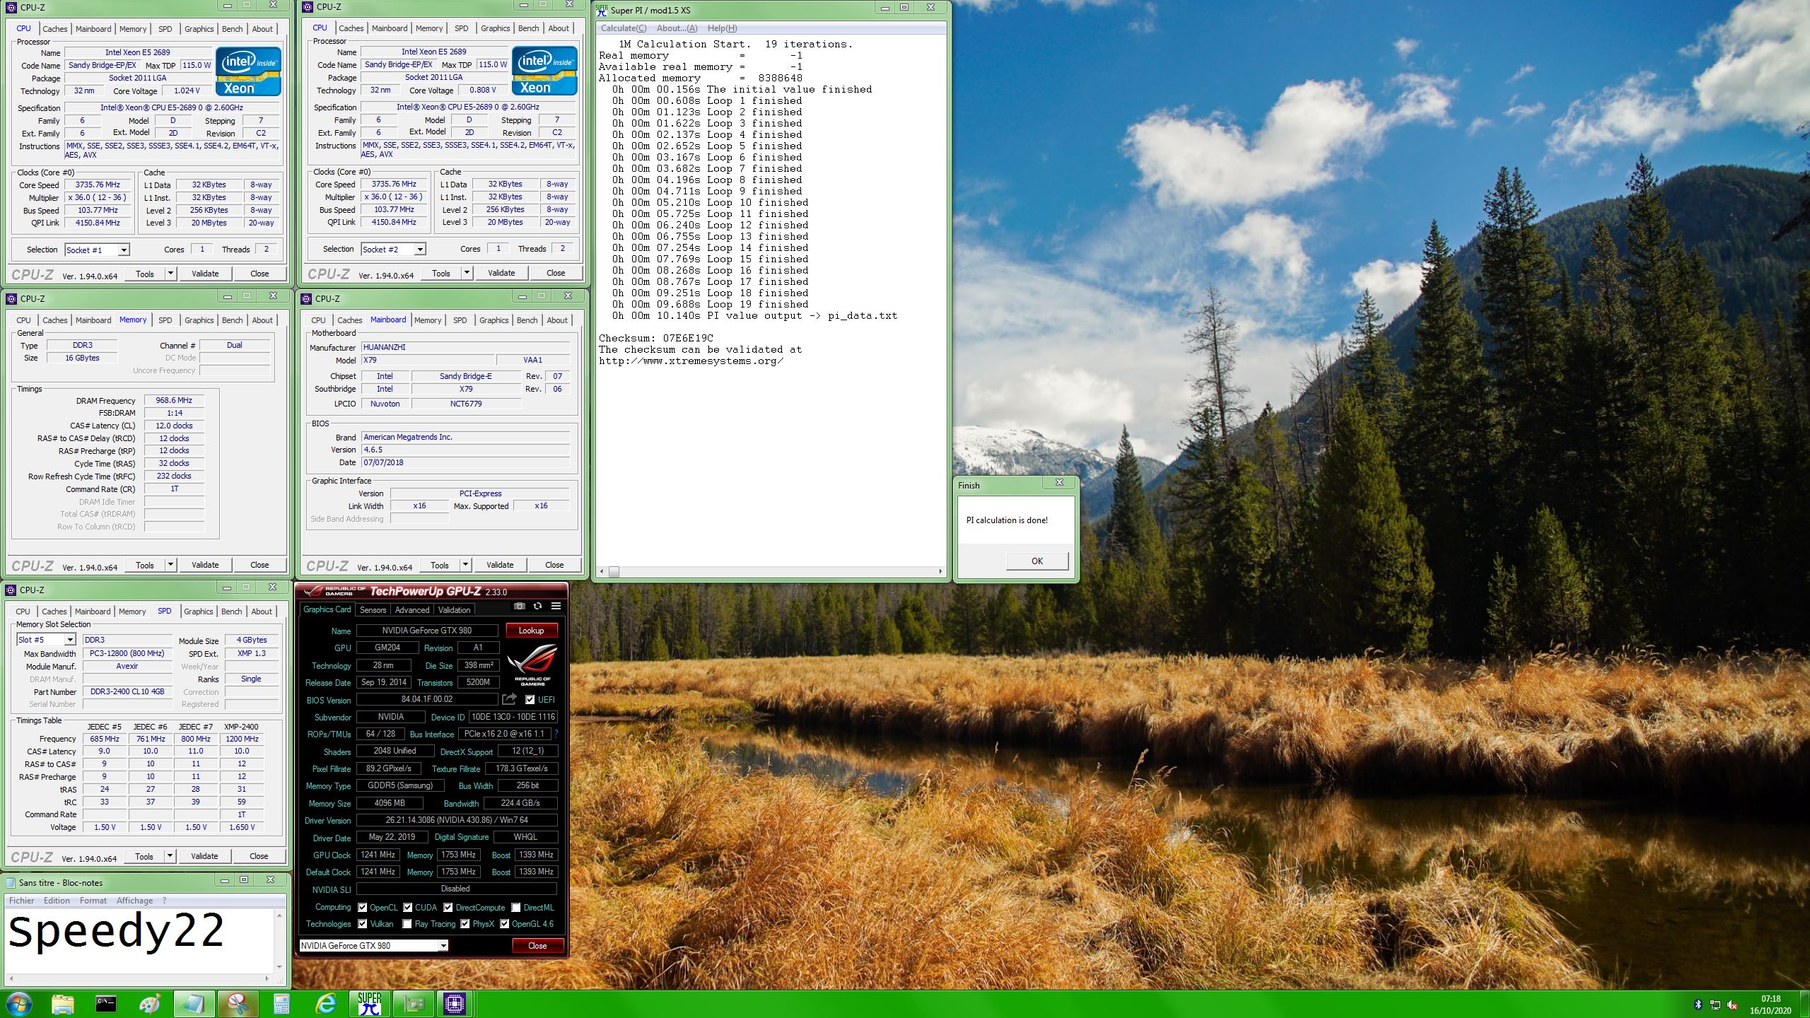Click the Snipping Tool taskbar icon
1810x1018 pixels.
tap(238, 1004)
